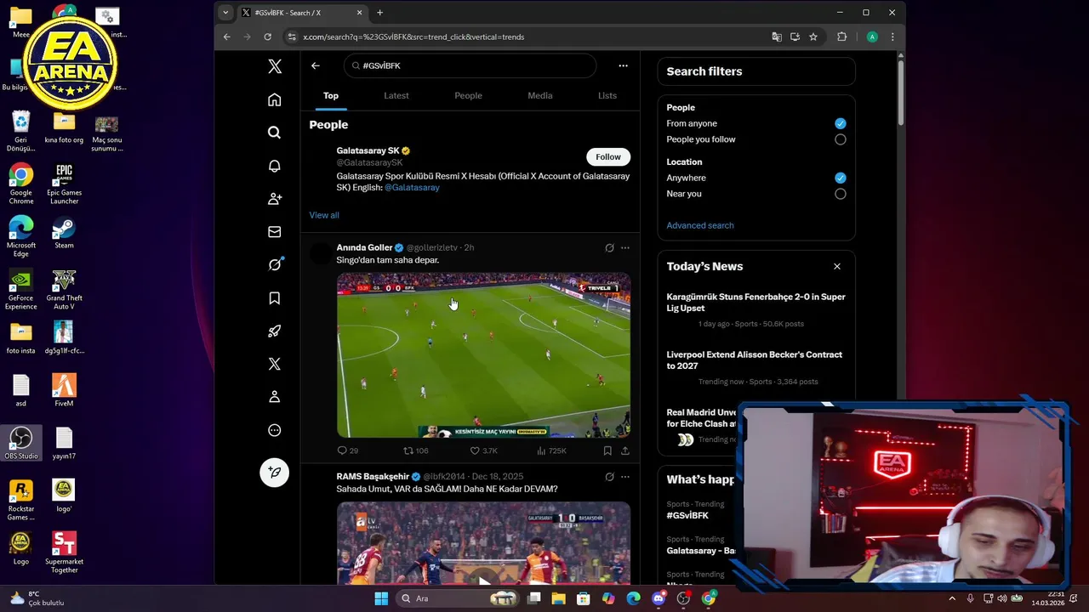The height and width of the screenshot is (612, 1089).
Task: Open the Advanced search link
Action: [x=699, y=225]
